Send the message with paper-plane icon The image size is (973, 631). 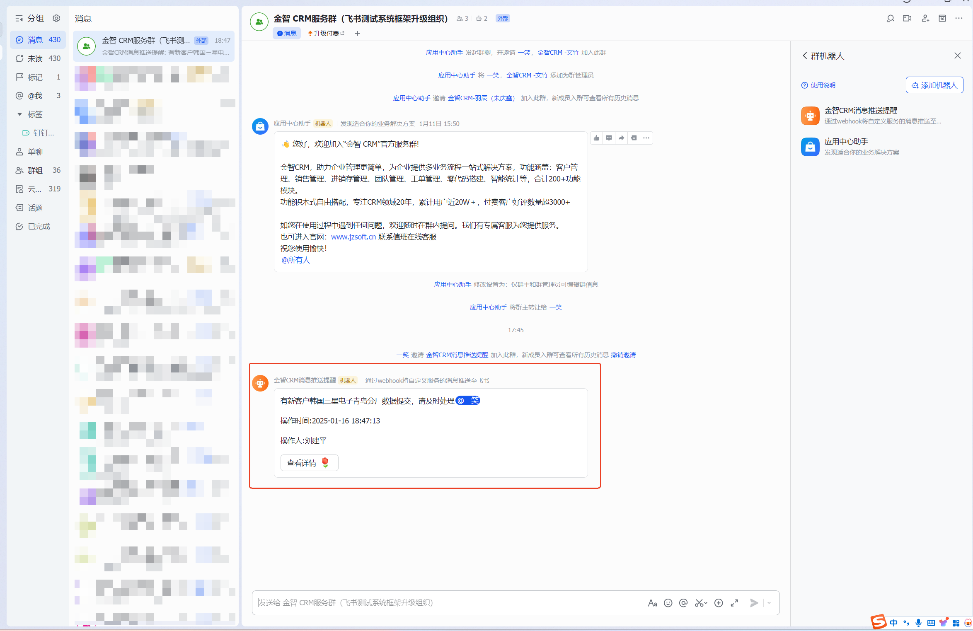click(x=754, y=603)
